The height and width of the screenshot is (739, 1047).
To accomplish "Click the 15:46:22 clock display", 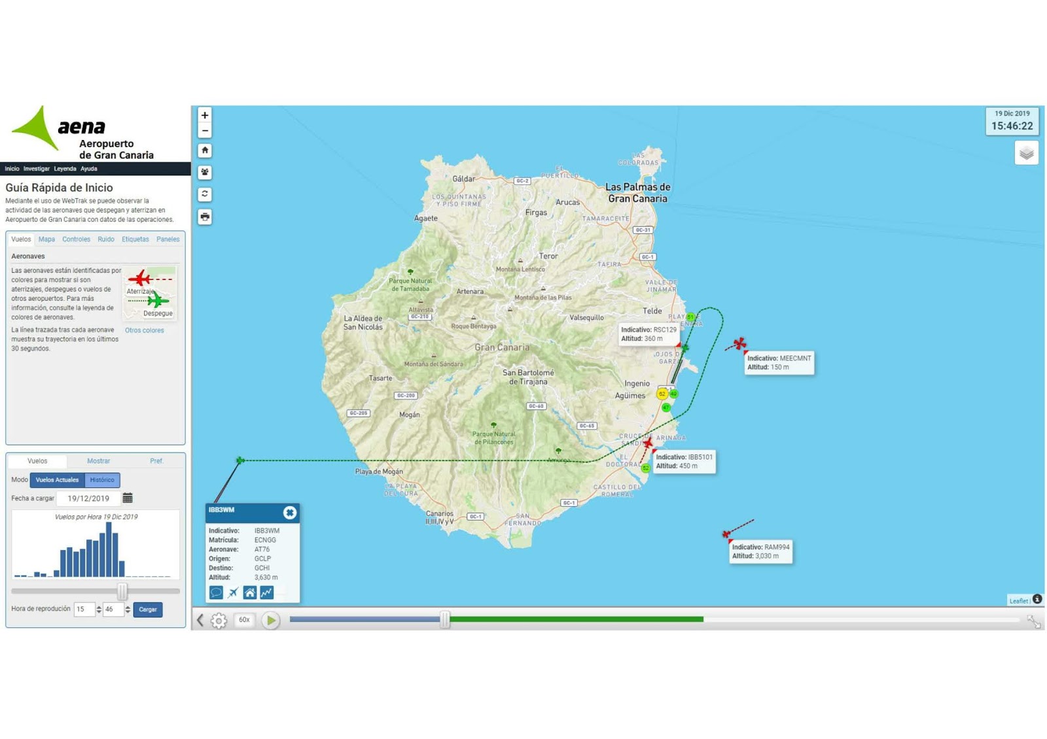I will [1012, 126].
